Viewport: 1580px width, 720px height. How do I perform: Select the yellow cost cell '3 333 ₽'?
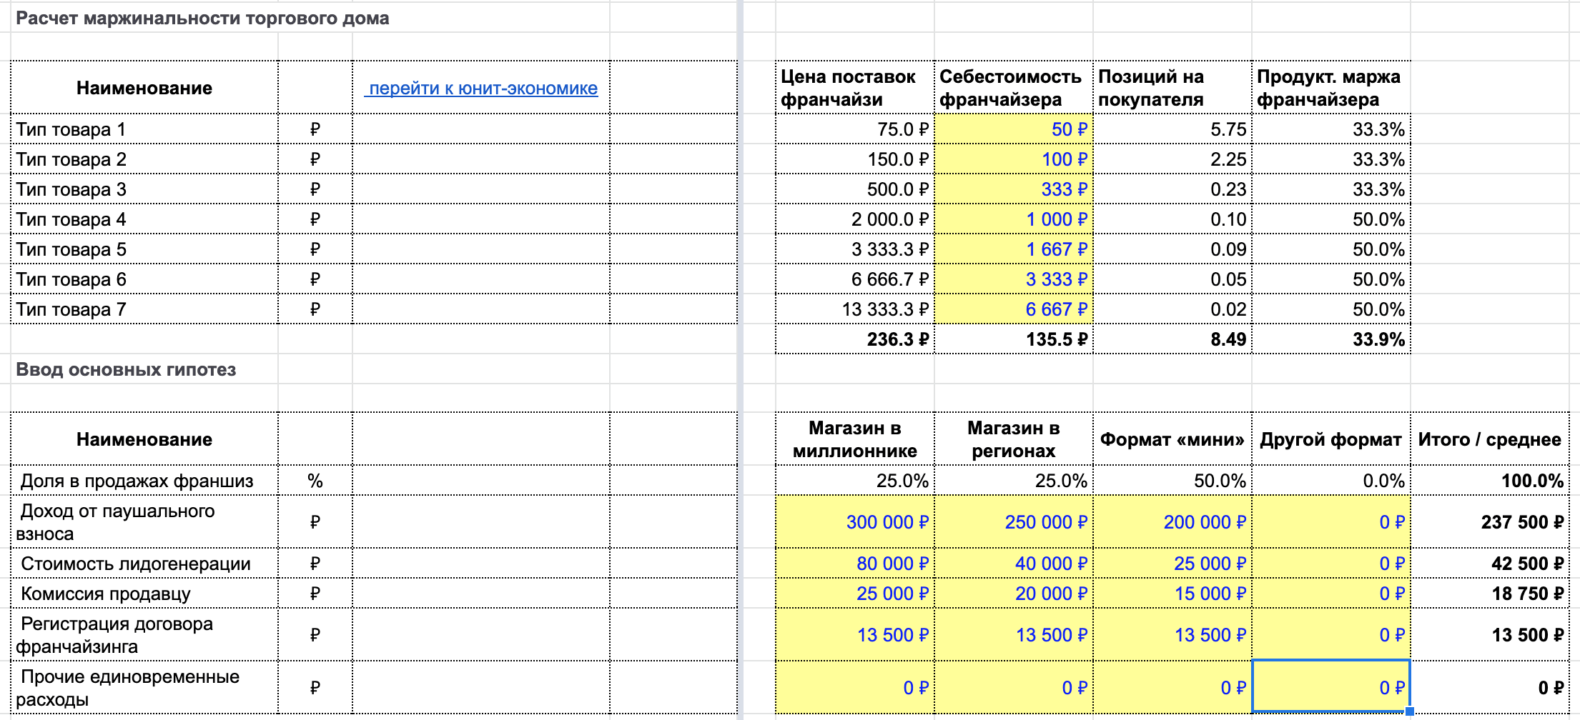[1014, 279]
